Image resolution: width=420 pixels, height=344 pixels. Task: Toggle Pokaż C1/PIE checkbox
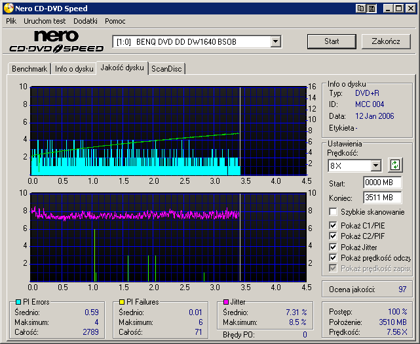pos(333,225)
